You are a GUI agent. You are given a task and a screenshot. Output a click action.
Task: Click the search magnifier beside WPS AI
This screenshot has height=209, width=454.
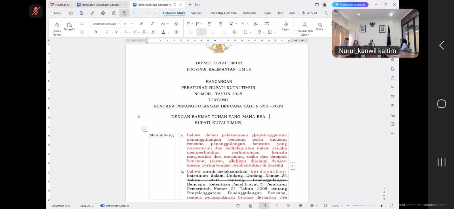pyautogui.click(x=326, y=13)
